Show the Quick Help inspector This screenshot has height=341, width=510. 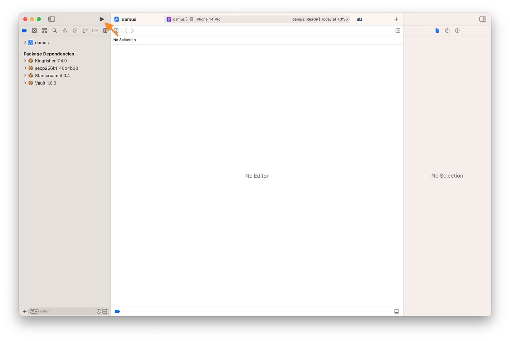(457, 31)
